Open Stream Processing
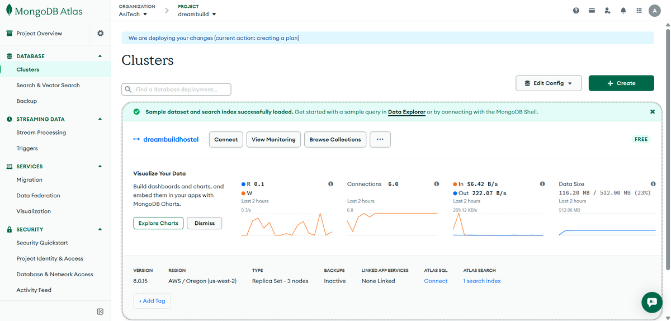 [41, 133]
